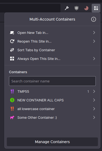
Task: Expand the Reopen This Site in chevron
Action: coord(94,41)
